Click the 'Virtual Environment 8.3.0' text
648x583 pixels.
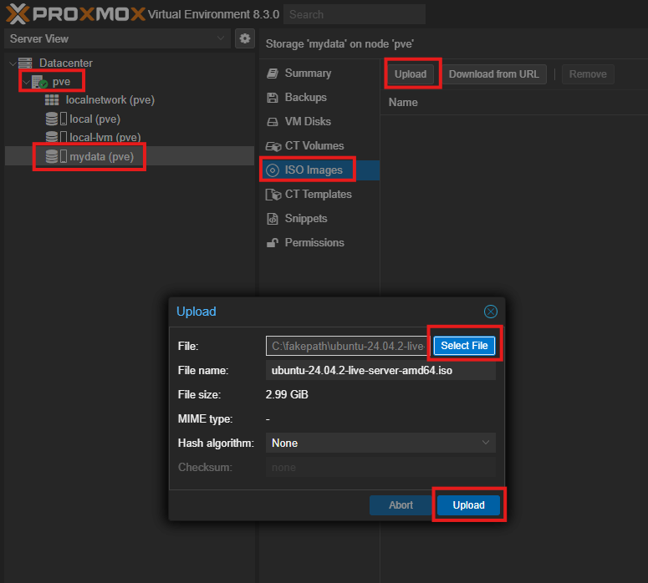pyautogui.click(x=214, y=14)
